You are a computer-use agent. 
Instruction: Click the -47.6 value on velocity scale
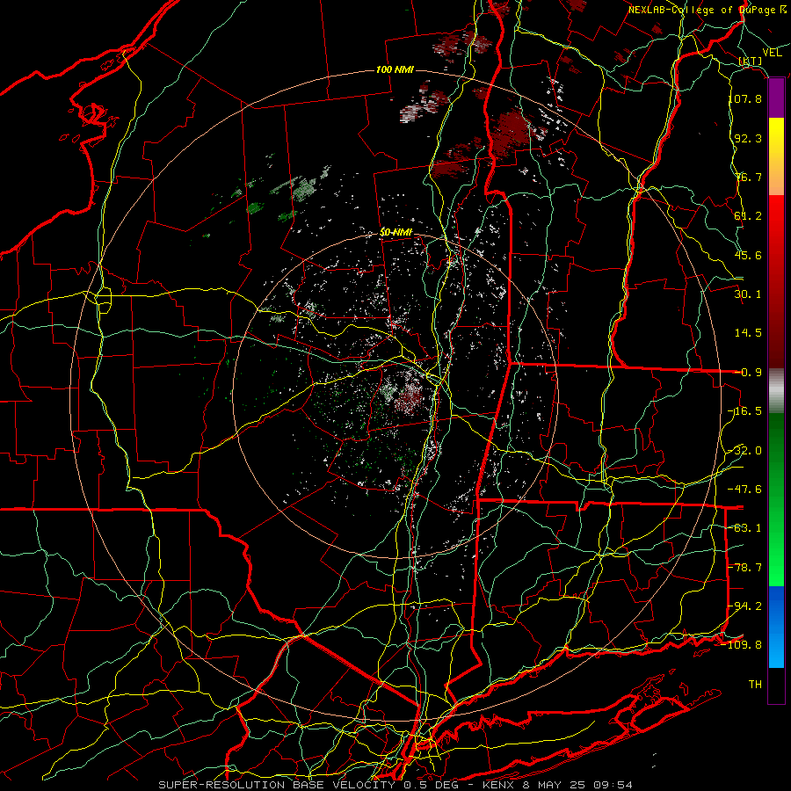(x=745, y=490)
